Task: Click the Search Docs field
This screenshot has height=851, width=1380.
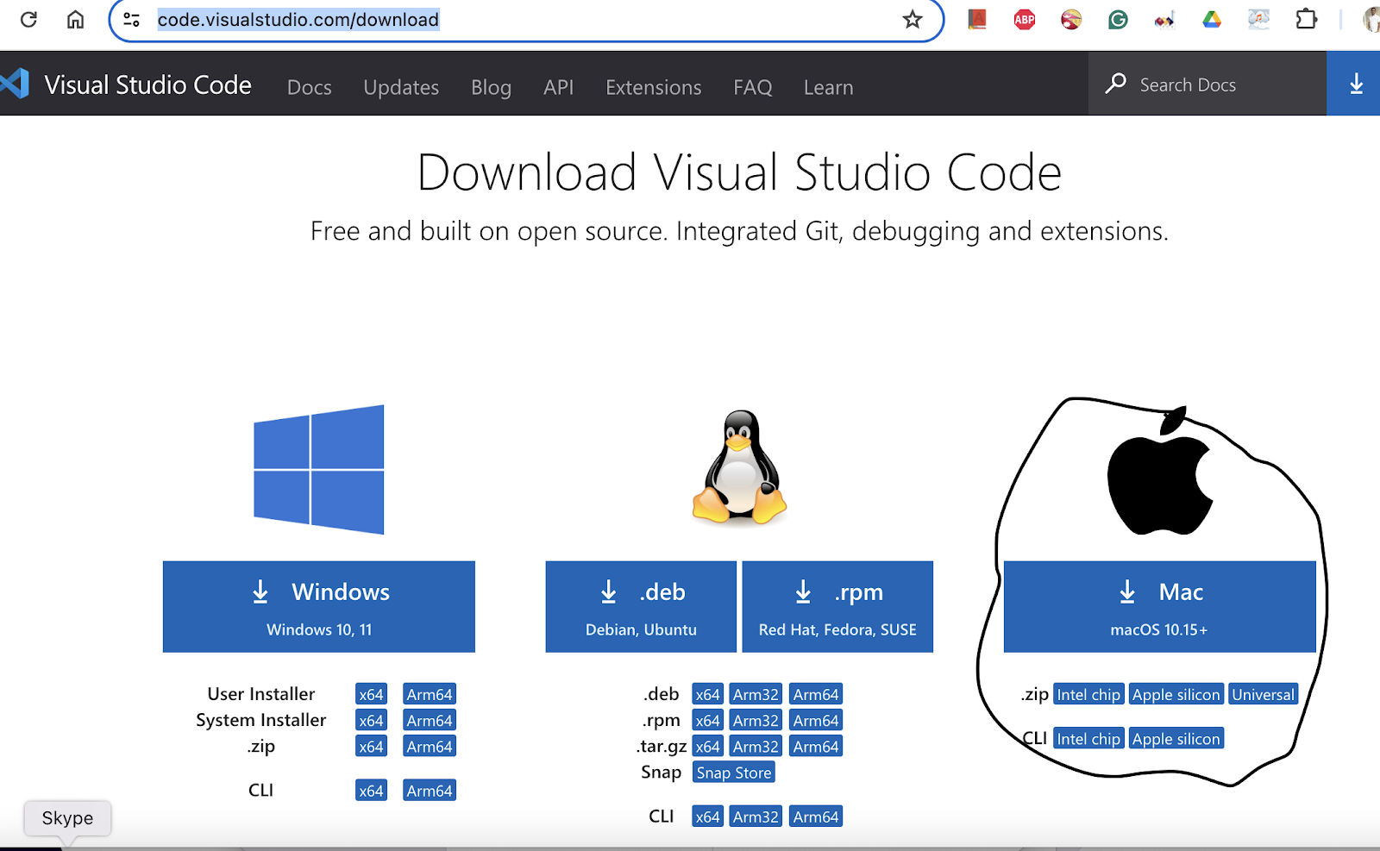Action: [1207, 84]
